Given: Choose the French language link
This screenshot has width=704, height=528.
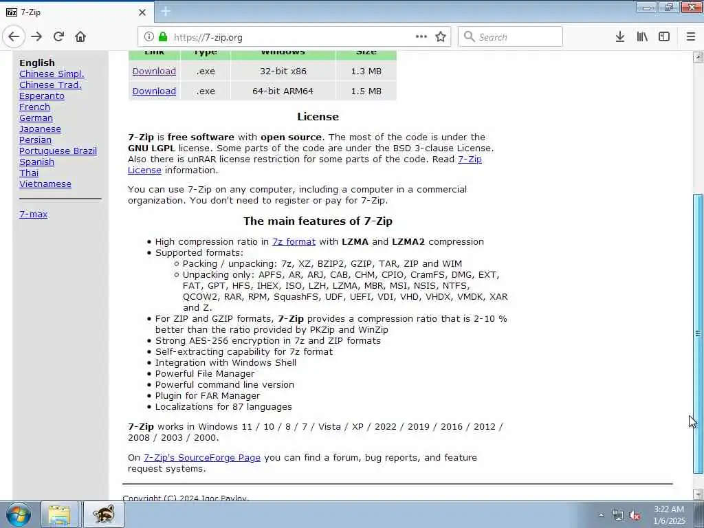Looking at the screenshot, I should pos(34,107).
